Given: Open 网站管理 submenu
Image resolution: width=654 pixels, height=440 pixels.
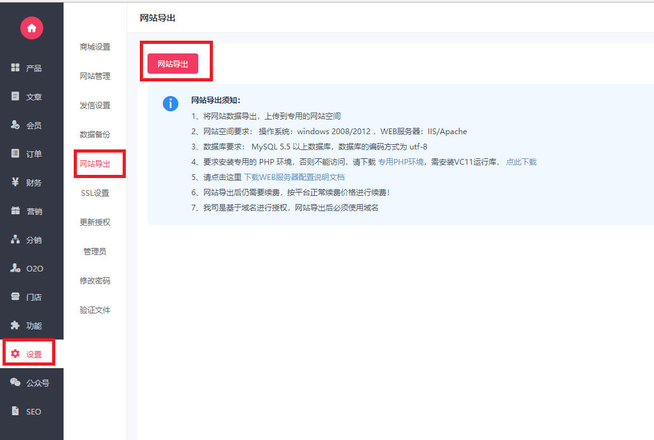Looking at the screenshot, I should point(95,76).
